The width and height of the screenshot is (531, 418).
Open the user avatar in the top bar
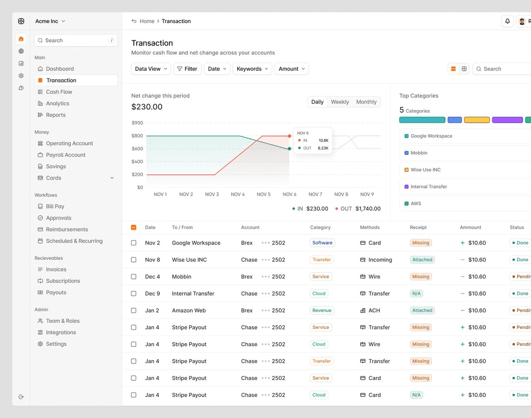[522, 21]
